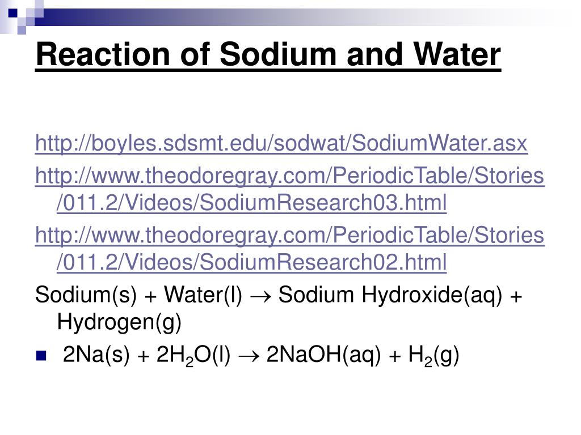Screen dimensions: 581x435
Task: Click the balanced equation 2Na(s) + 2H2O(l)
Action: point(147,355)
